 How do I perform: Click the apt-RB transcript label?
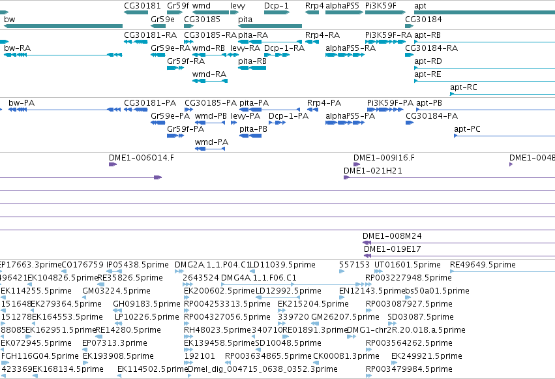click(427, 35)
